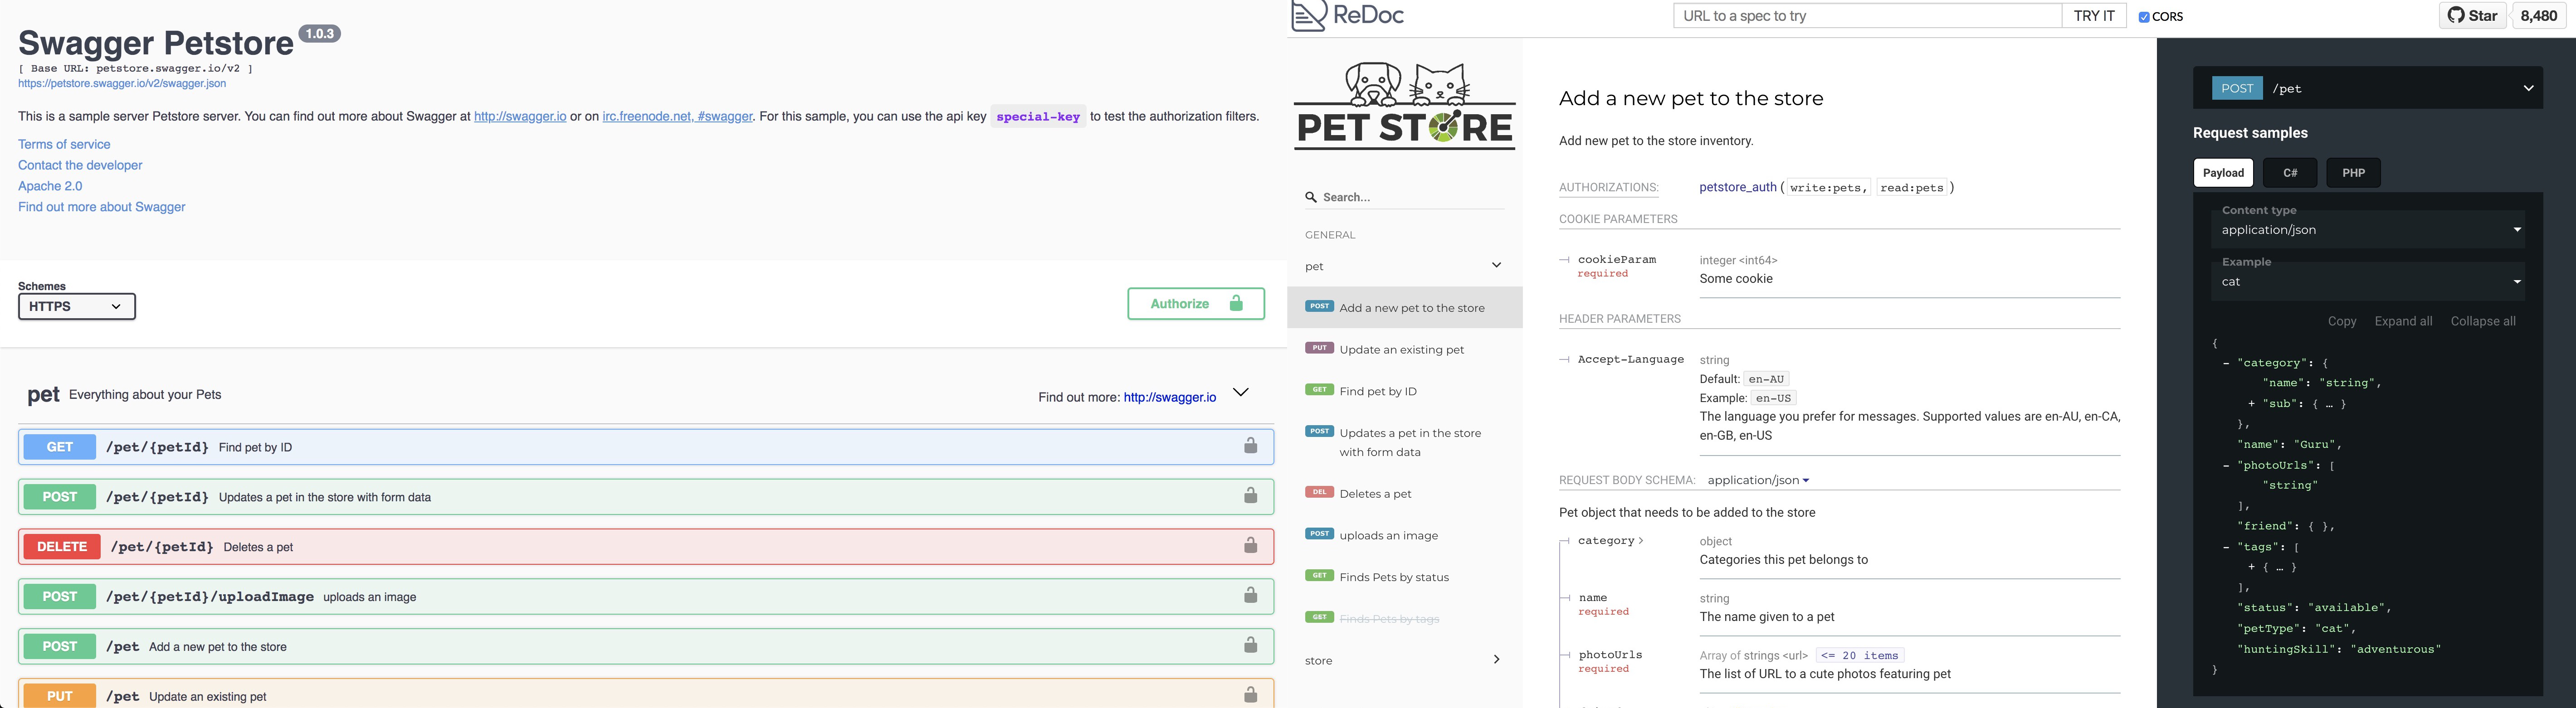
Task: Open the Content type application/json dropdown
Action: (x=2367, y=229)
